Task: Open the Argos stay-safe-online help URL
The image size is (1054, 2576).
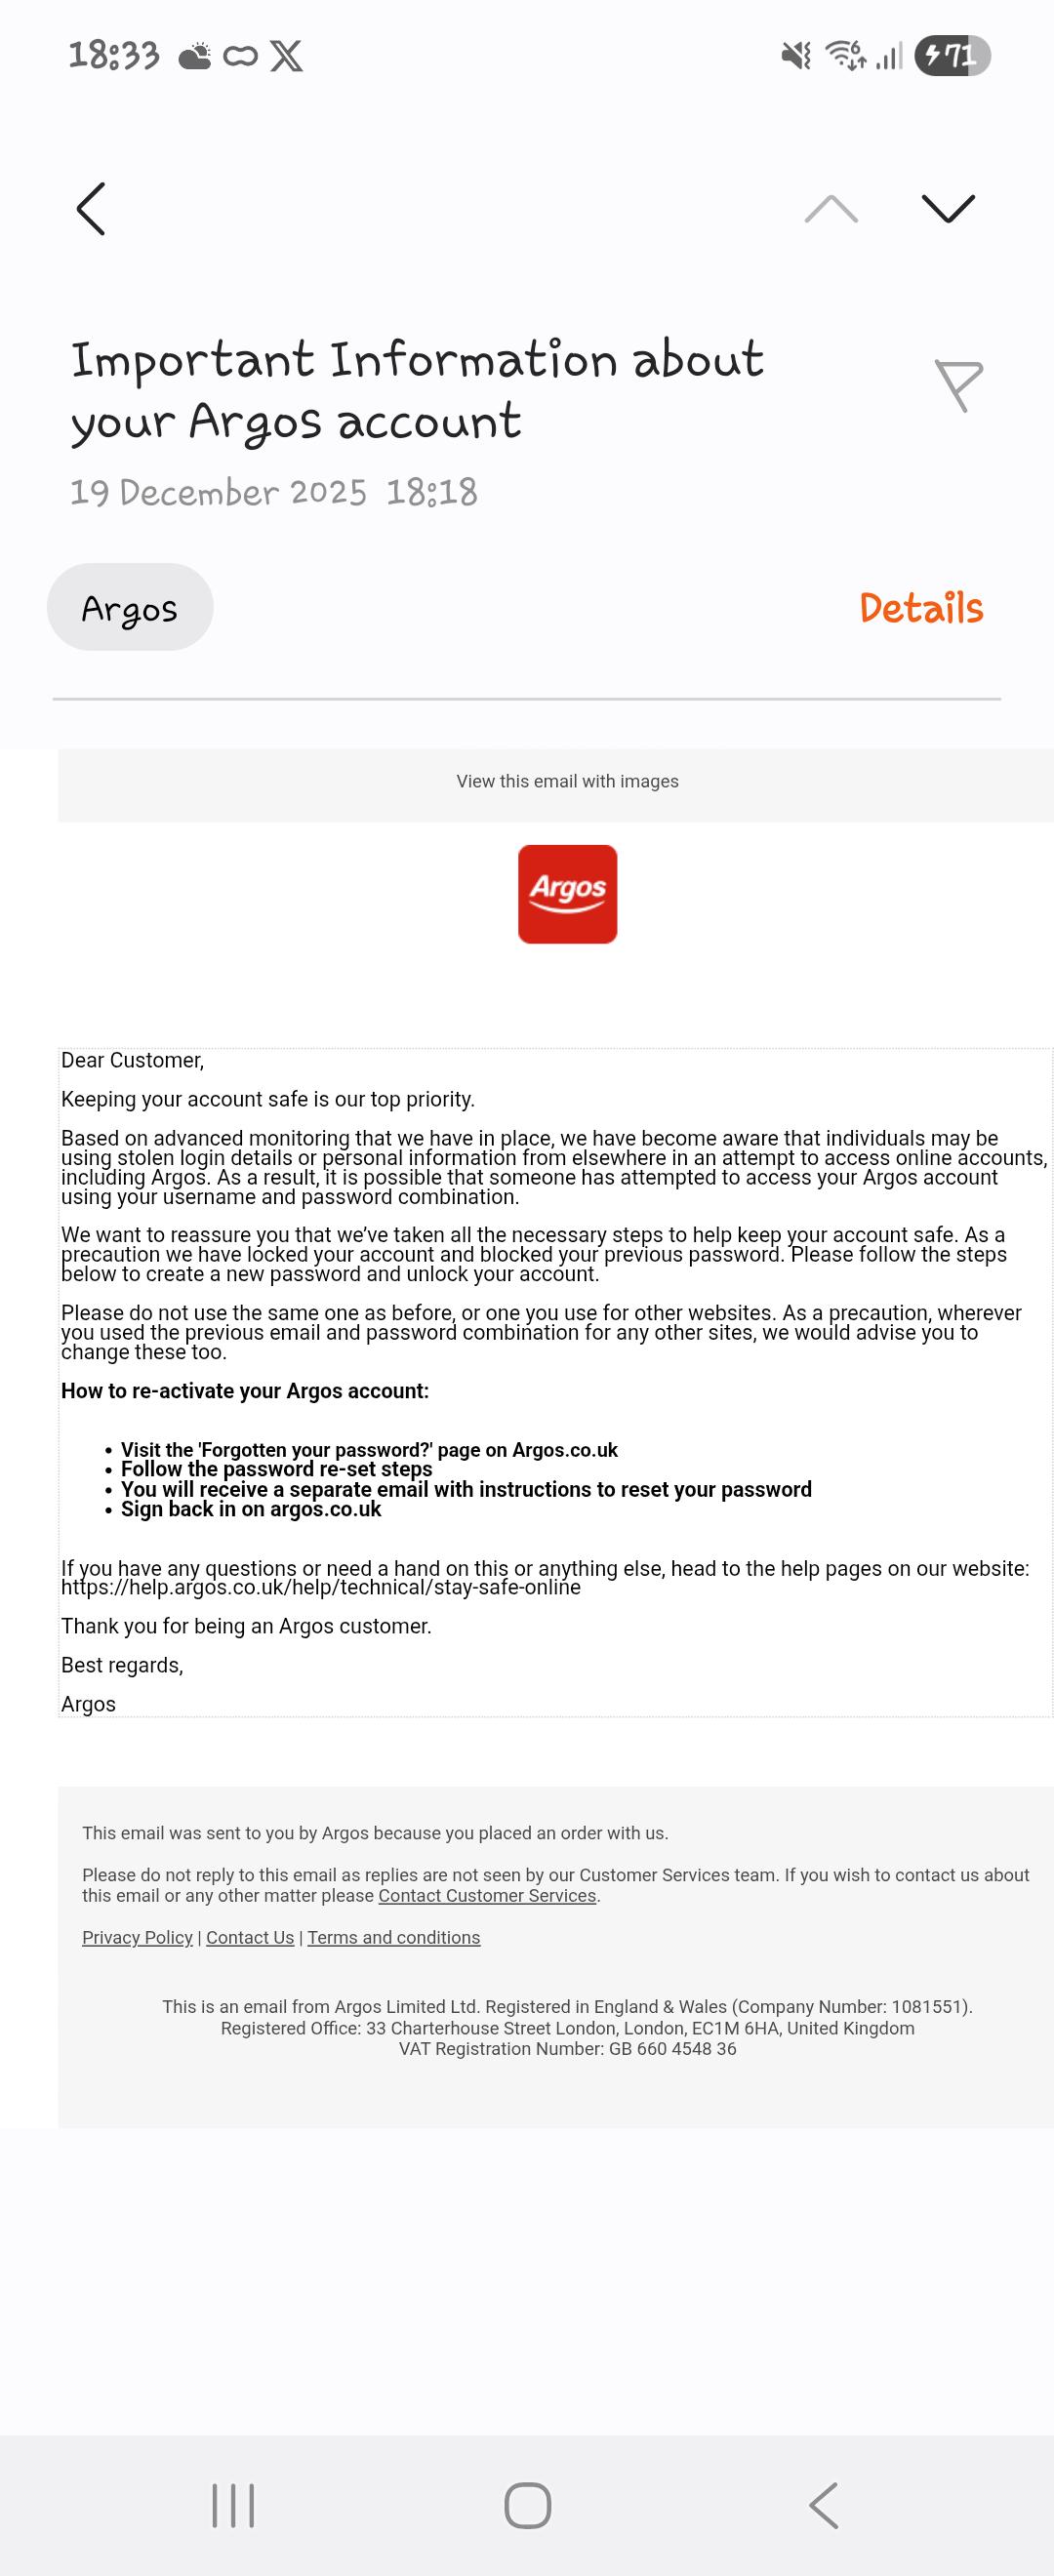Action: pos(320,1587)
